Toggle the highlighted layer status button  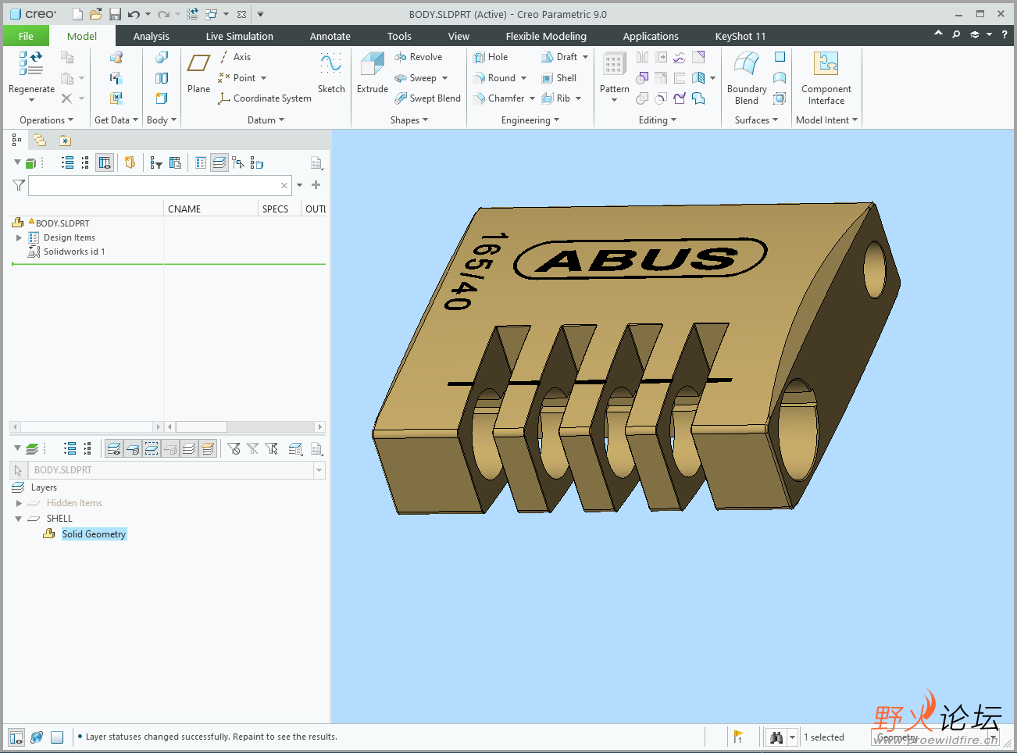208,448
